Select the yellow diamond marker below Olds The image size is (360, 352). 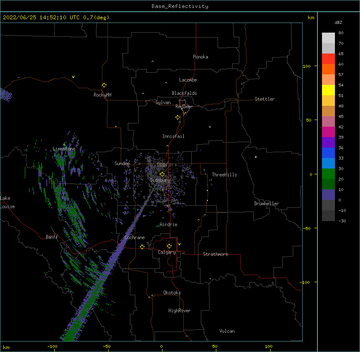(162, 174)
